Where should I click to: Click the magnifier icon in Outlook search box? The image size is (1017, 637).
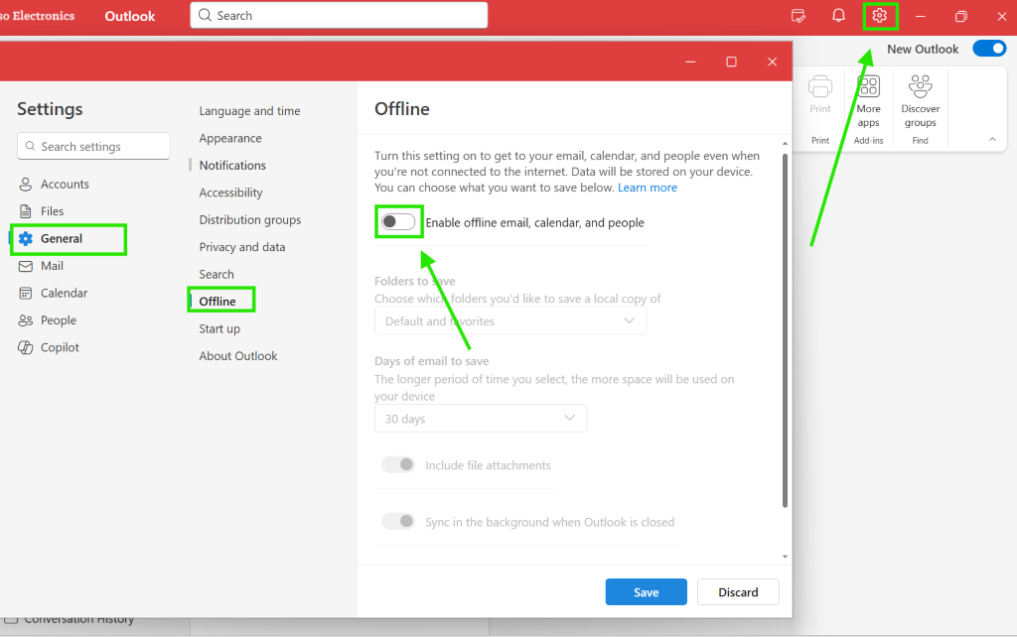(x=205, y=15)
